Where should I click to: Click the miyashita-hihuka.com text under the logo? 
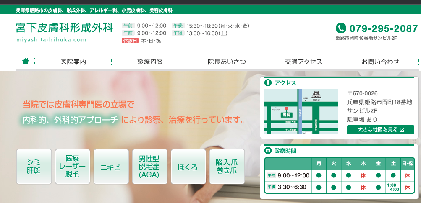51,40
